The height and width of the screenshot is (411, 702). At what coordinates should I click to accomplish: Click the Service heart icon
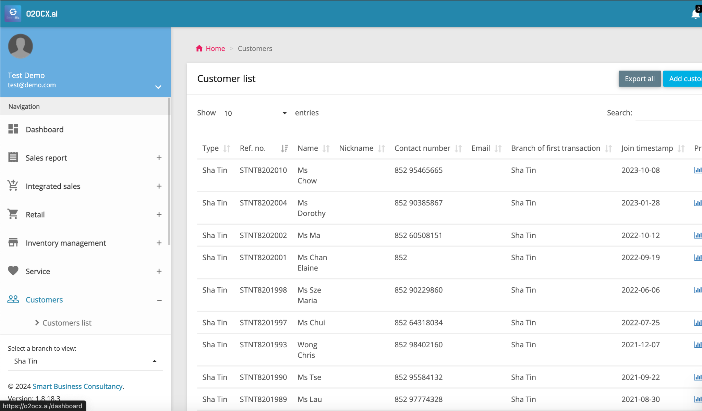click(x=13, y=271)
